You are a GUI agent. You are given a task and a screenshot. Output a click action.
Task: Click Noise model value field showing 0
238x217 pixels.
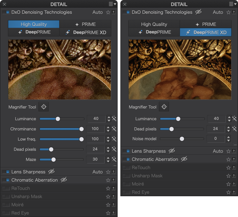coord(216,139)
